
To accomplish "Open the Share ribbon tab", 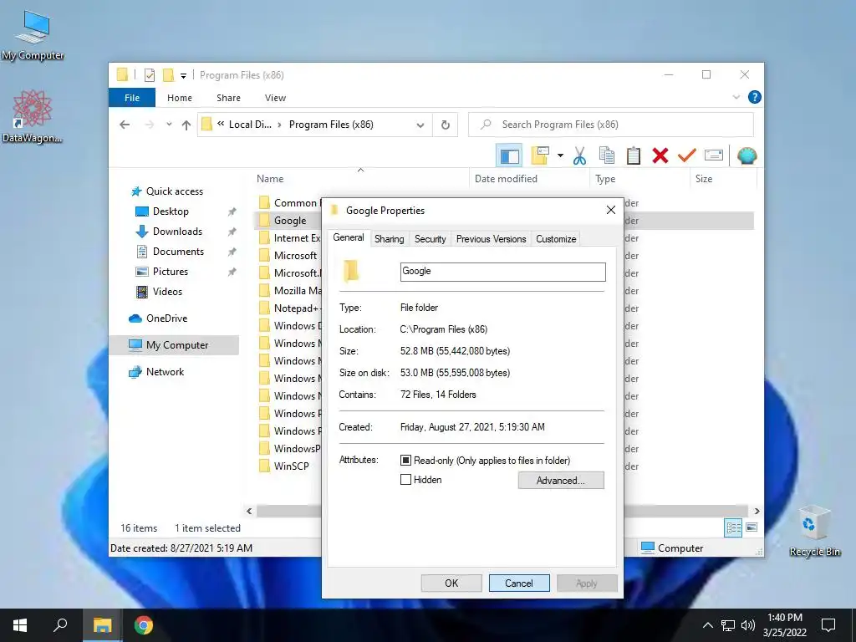I will tap(228, 98).
